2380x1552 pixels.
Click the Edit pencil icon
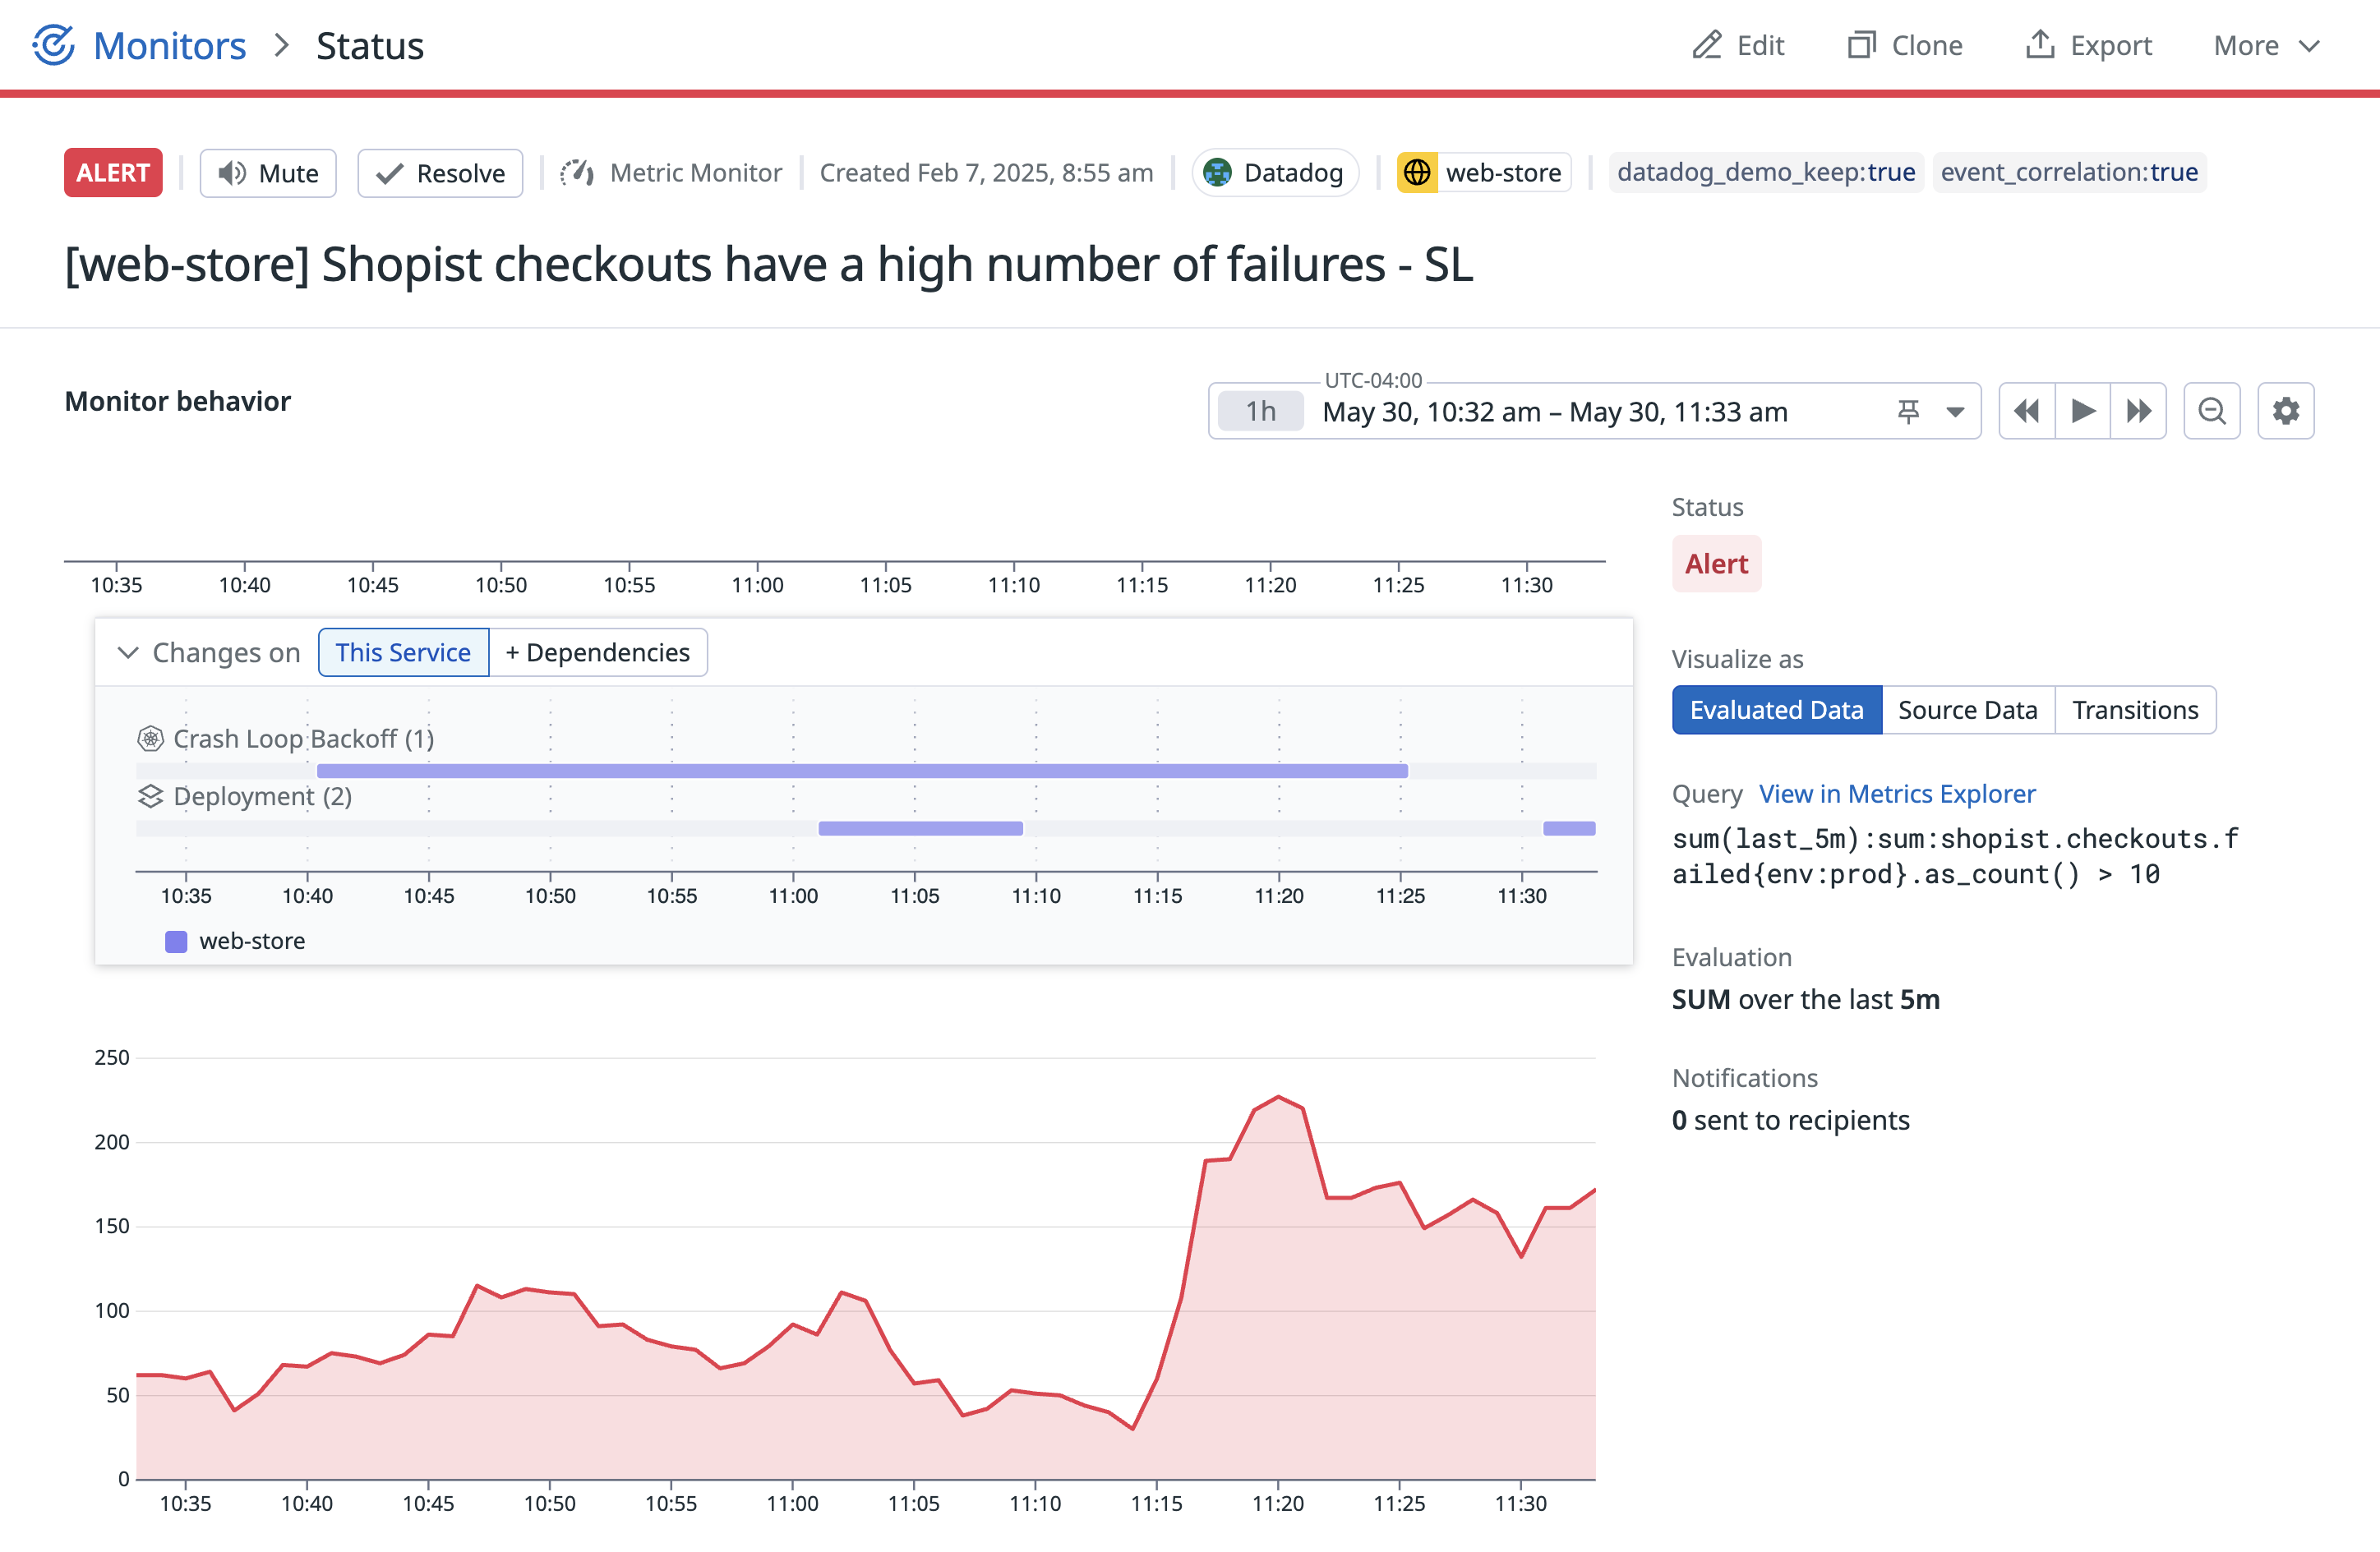[x=1706, y=45]
